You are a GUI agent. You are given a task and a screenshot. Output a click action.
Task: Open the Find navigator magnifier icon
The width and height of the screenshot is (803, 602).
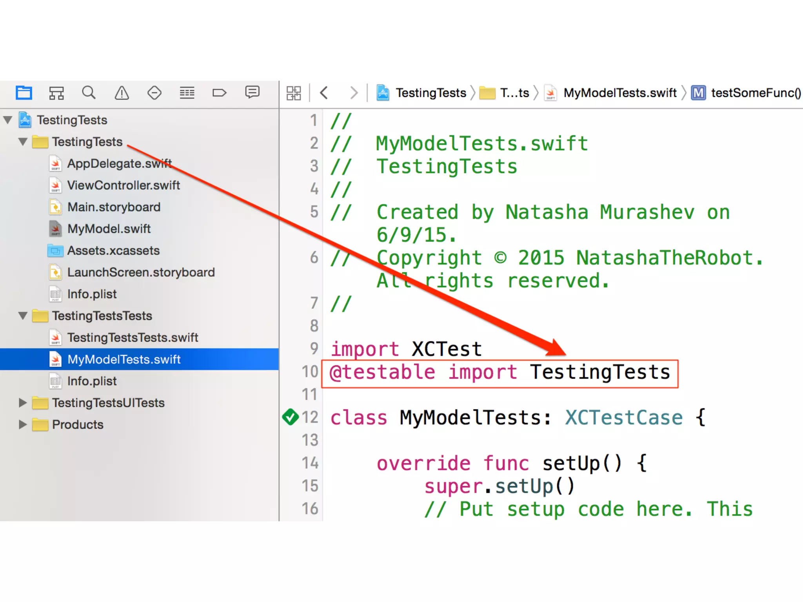(89, 93)
